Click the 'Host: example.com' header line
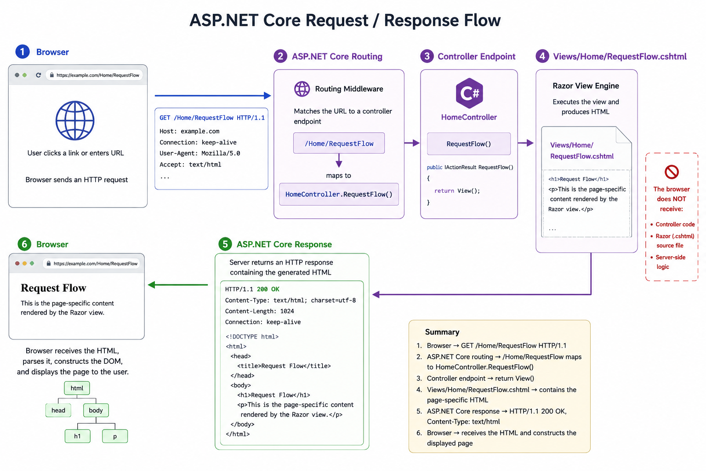This screenshot has height=471, width=706. click(x=189, y=131)
